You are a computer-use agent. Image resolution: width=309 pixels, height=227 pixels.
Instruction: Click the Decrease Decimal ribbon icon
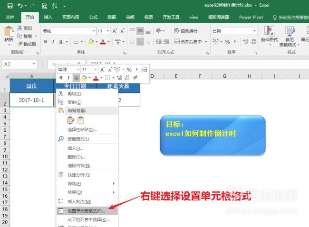(253, 42)
